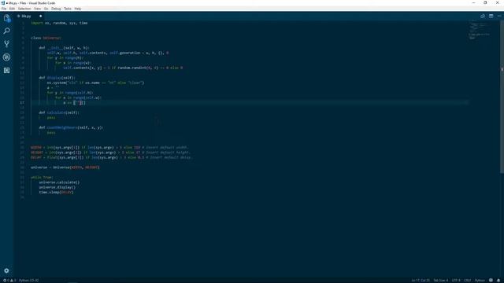Image resolution: width=504 pixels, height=283 pixels.
Task: Click the 'time.sleep(DELAY)' line
Action: 56,192
